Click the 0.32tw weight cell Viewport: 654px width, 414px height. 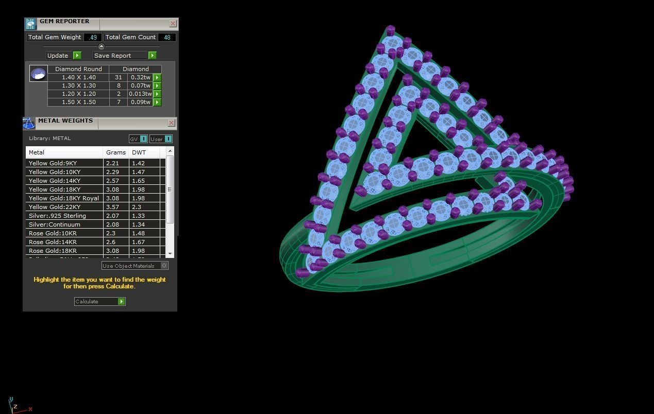click(x=140, y=77)
